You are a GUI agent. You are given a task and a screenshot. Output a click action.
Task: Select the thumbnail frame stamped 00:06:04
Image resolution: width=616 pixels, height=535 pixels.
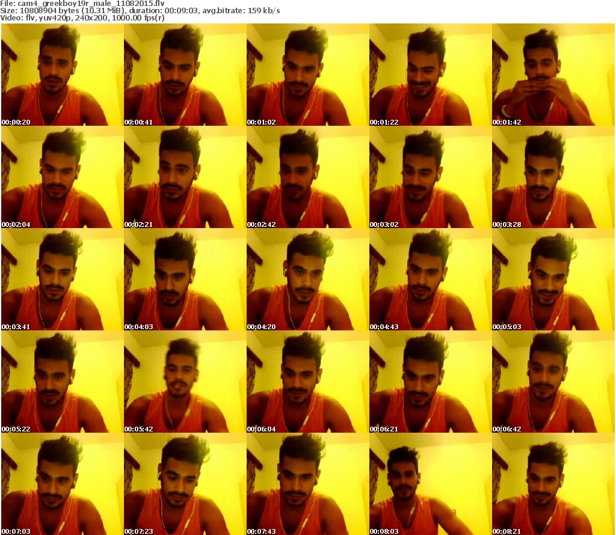click(307, 382)
